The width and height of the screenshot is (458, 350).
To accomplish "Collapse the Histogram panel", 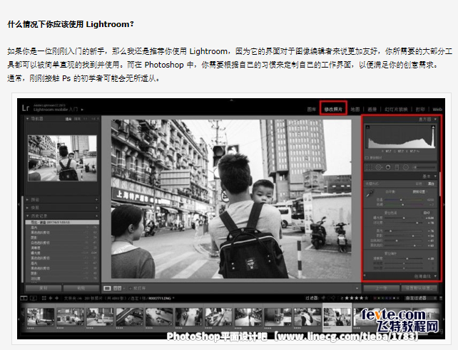I will pos(435,119).
